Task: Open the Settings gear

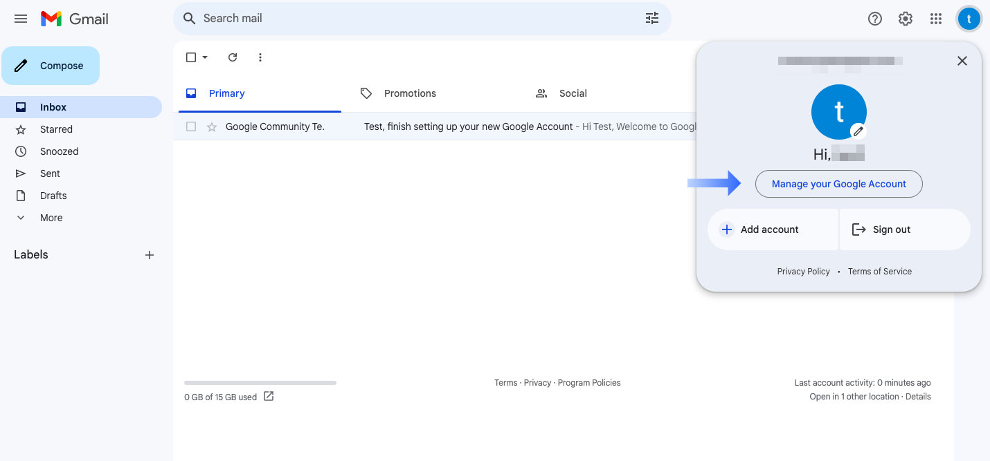Action: (905, 19)
